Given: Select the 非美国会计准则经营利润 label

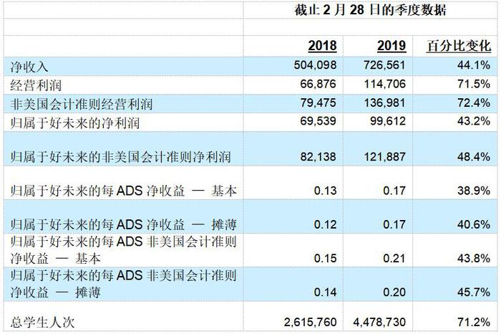Looking at the screenshot, I should tap(82, 105).
